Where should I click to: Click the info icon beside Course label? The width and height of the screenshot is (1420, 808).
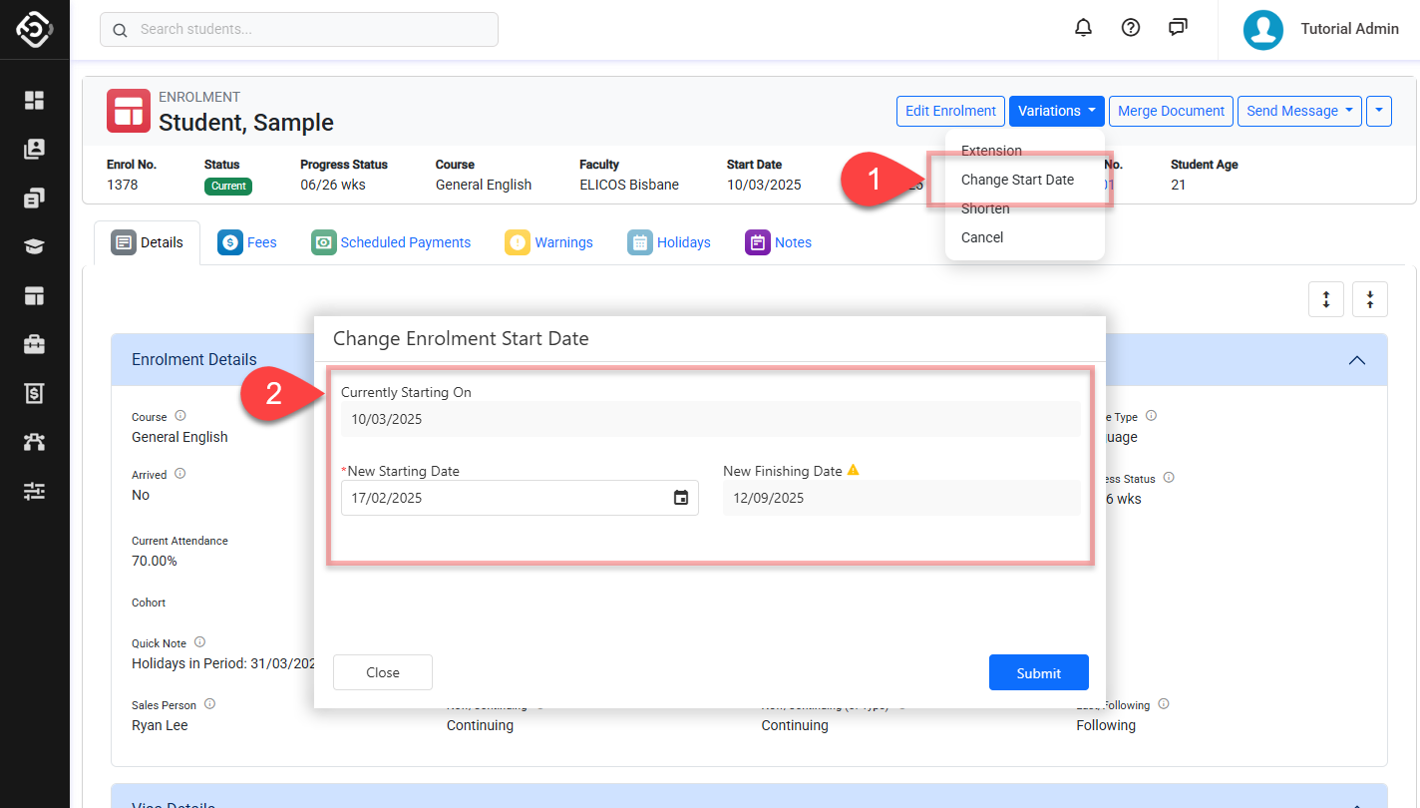click(180, 416)
